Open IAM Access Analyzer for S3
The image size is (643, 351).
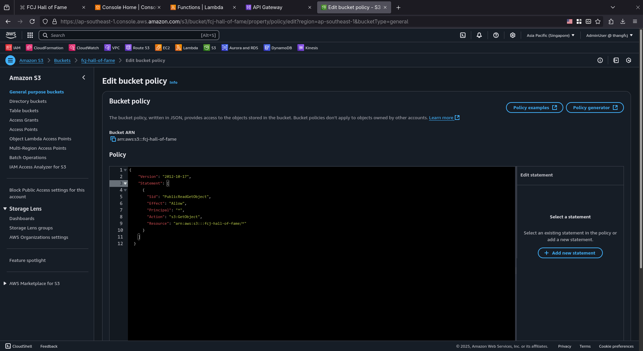point(38,167)
